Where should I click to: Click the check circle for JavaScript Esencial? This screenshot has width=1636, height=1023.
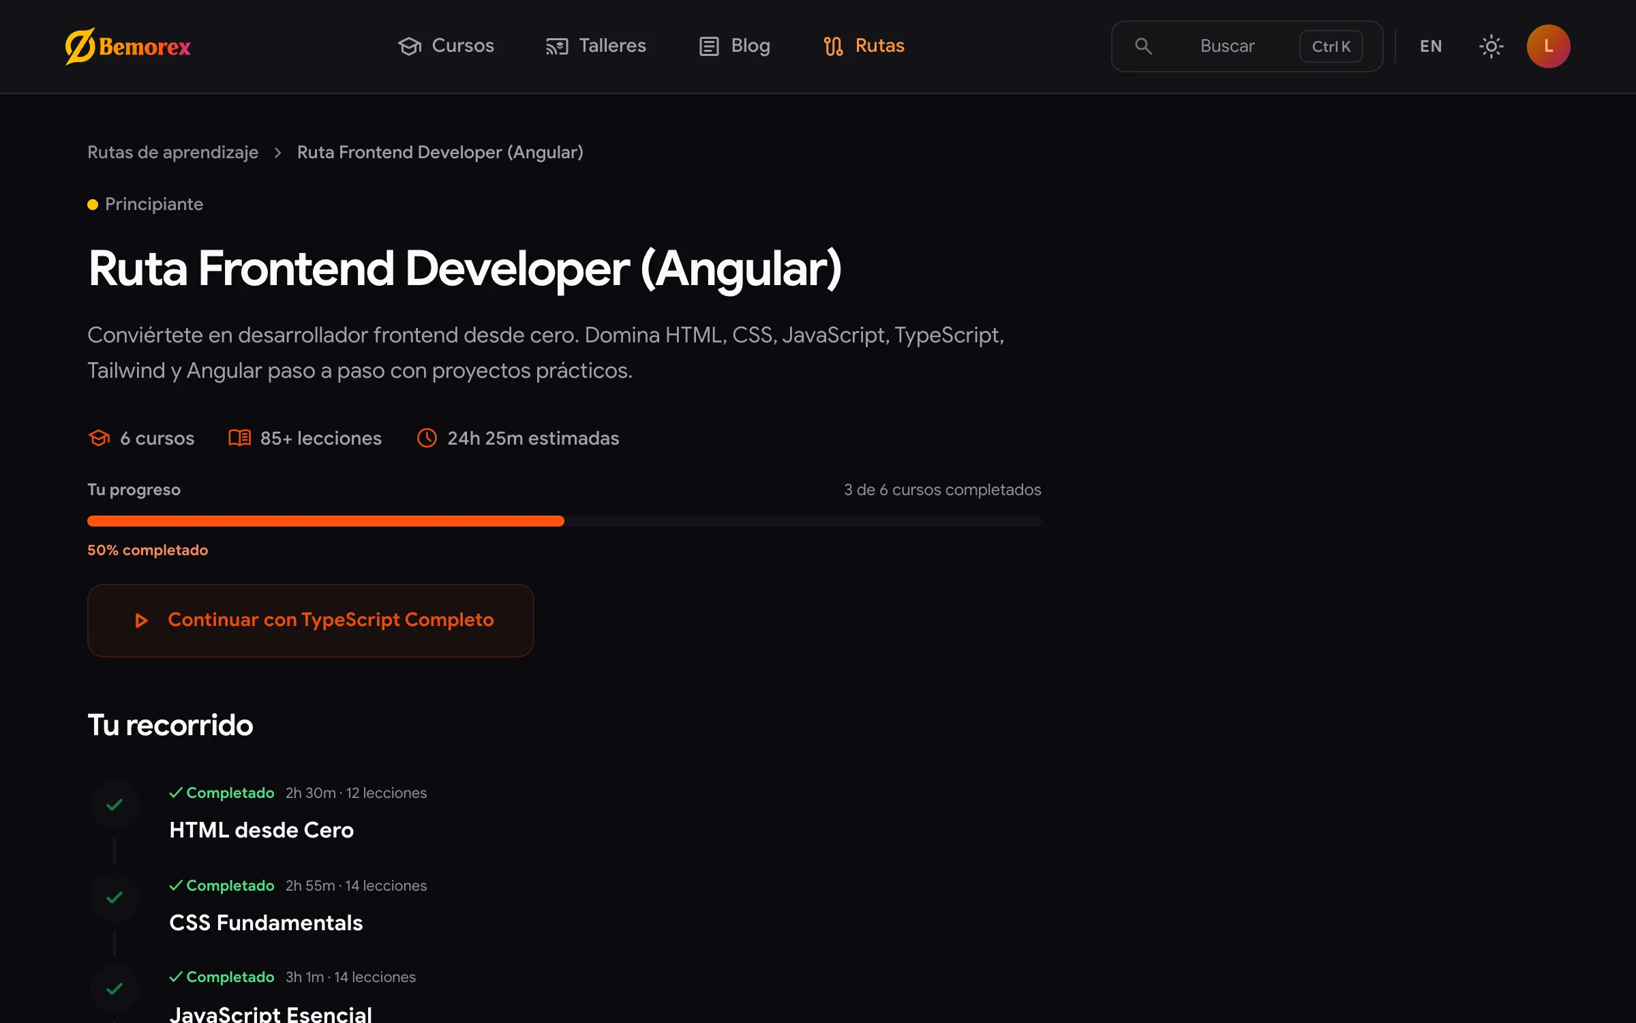click(x=115, y=989)
